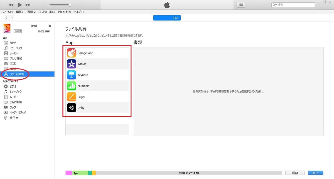Select the Keynote app icon
334x179 pixels.
pyautogui.click(x=72, y=75)
